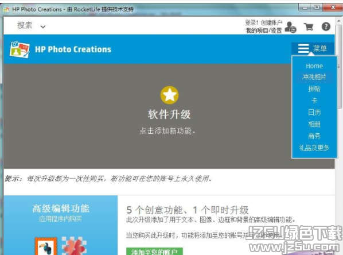Expand the 搜索 dropdown chevron
Viewport: 343px width, 255px height.
click(x=43, y=27)
